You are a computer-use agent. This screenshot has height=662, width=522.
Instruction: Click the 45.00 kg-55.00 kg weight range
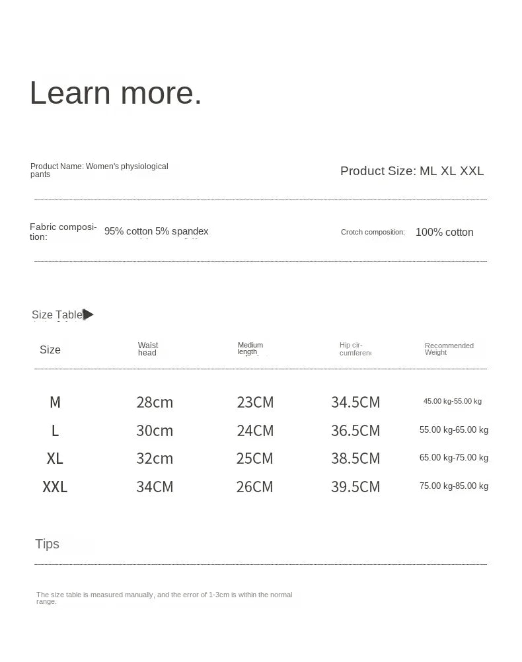click(453, 401)
